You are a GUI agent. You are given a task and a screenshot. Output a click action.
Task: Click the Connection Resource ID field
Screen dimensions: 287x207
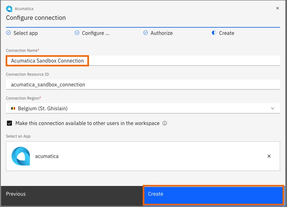(143, 84)
